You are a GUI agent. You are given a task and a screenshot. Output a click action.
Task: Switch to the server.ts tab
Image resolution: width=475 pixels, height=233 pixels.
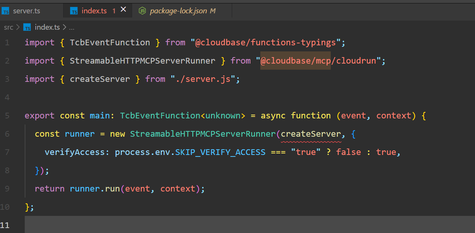pyautogui.click(x=26, y=11)
